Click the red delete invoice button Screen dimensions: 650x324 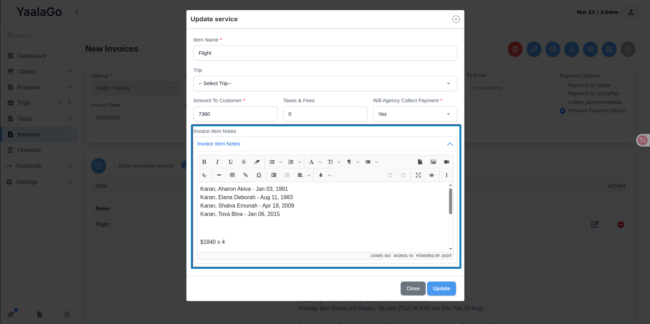coord(515,49)
